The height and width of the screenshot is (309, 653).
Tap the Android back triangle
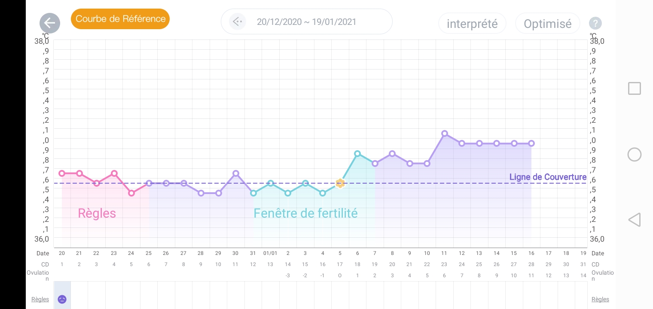point(635,220)
